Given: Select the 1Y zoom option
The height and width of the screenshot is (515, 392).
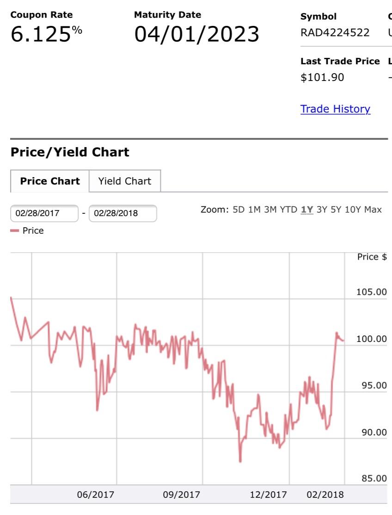Looking at the screenshot, I should tap(307, 210).
